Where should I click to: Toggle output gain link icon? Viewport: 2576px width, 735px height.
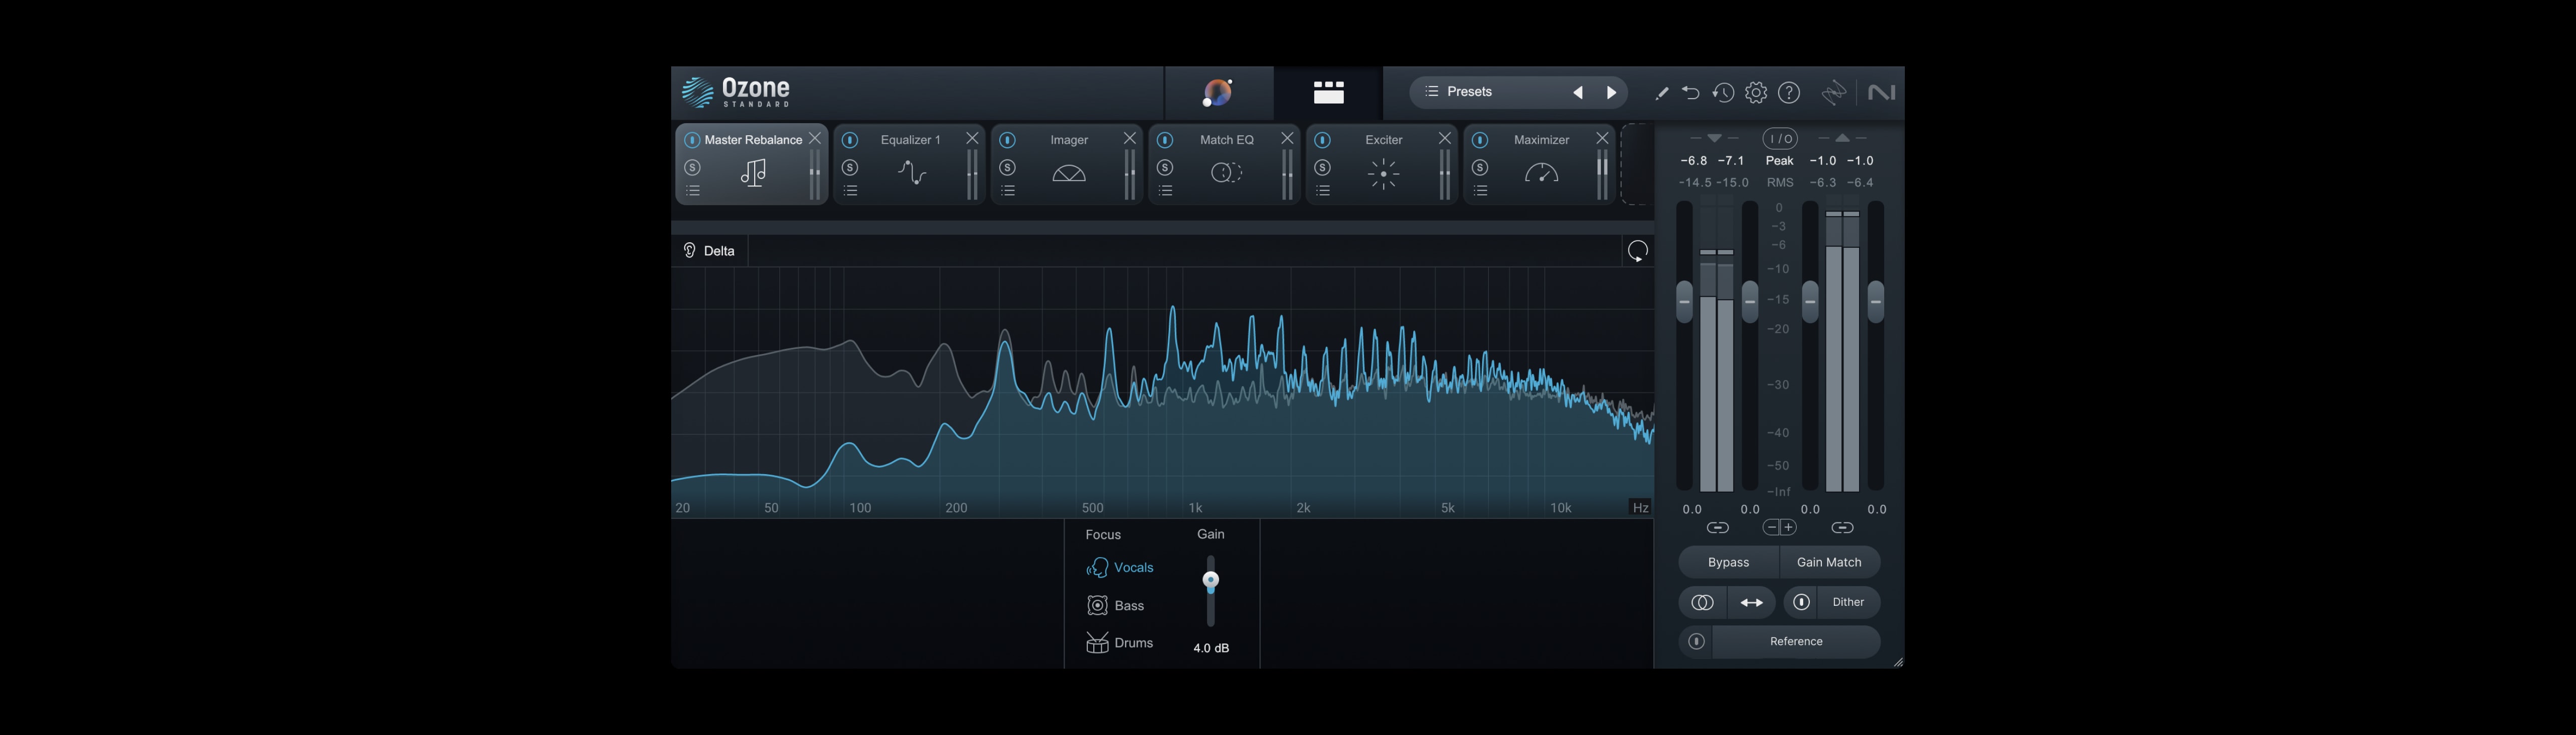click(x=1842, y=528)
